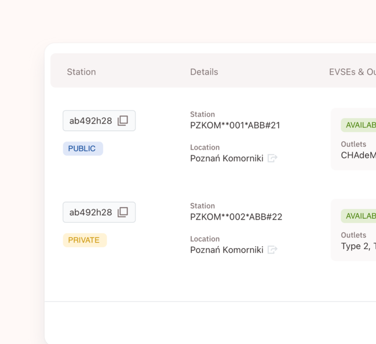Open location link icon for PZKOM**001*ABB#21

(273, 159)
